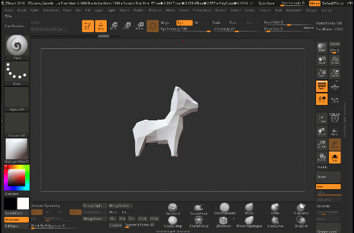Click the FillObject button
The width and height of the screenshot is (354, 233).
point(17,226)
